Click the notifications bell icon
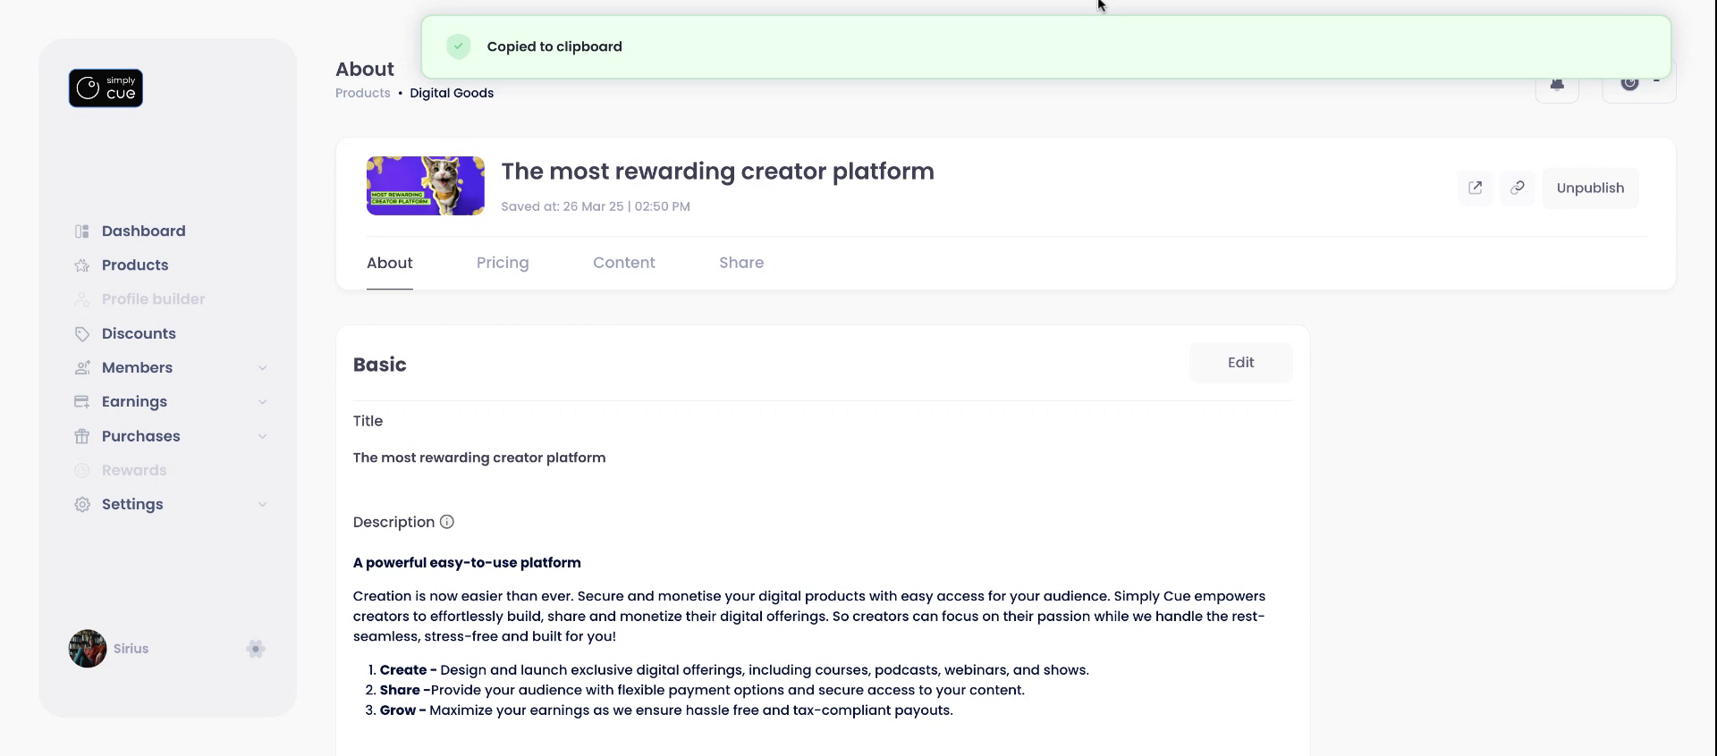The height and width of the screenshot is (756, 1717). 1557,86
